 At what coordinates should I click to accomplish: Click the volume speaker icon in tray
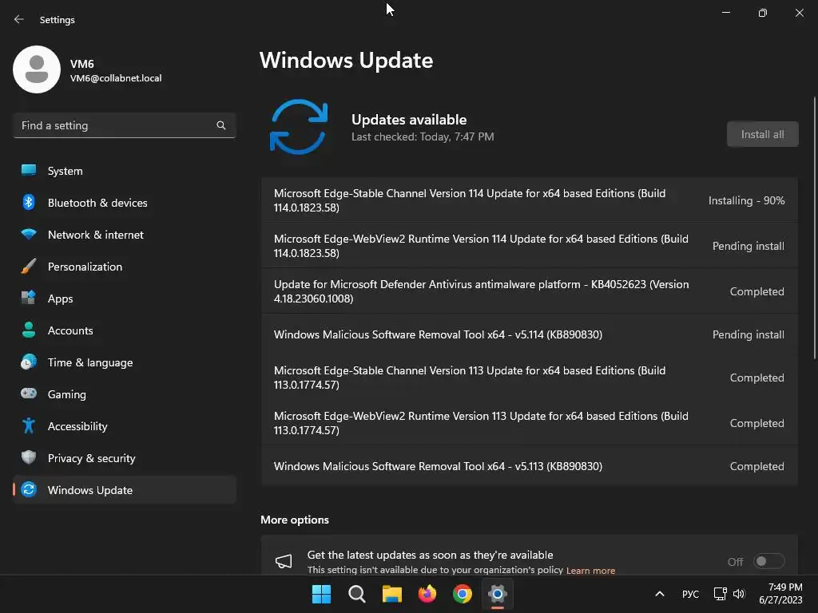739,594
